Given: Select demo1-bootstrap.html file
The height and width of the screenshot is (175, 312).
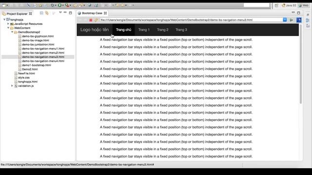Looking at the screenshot, I should click(x=37, y=65).
